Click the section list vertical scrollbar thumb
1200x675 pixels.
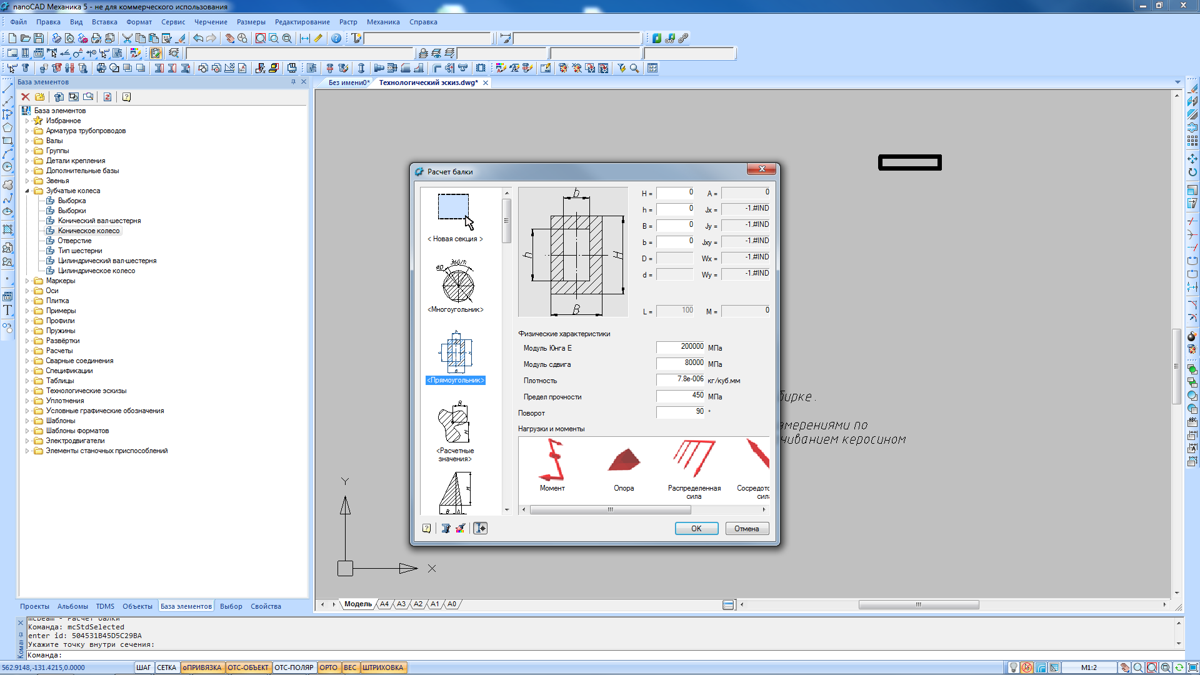click(x=506, y=220)
